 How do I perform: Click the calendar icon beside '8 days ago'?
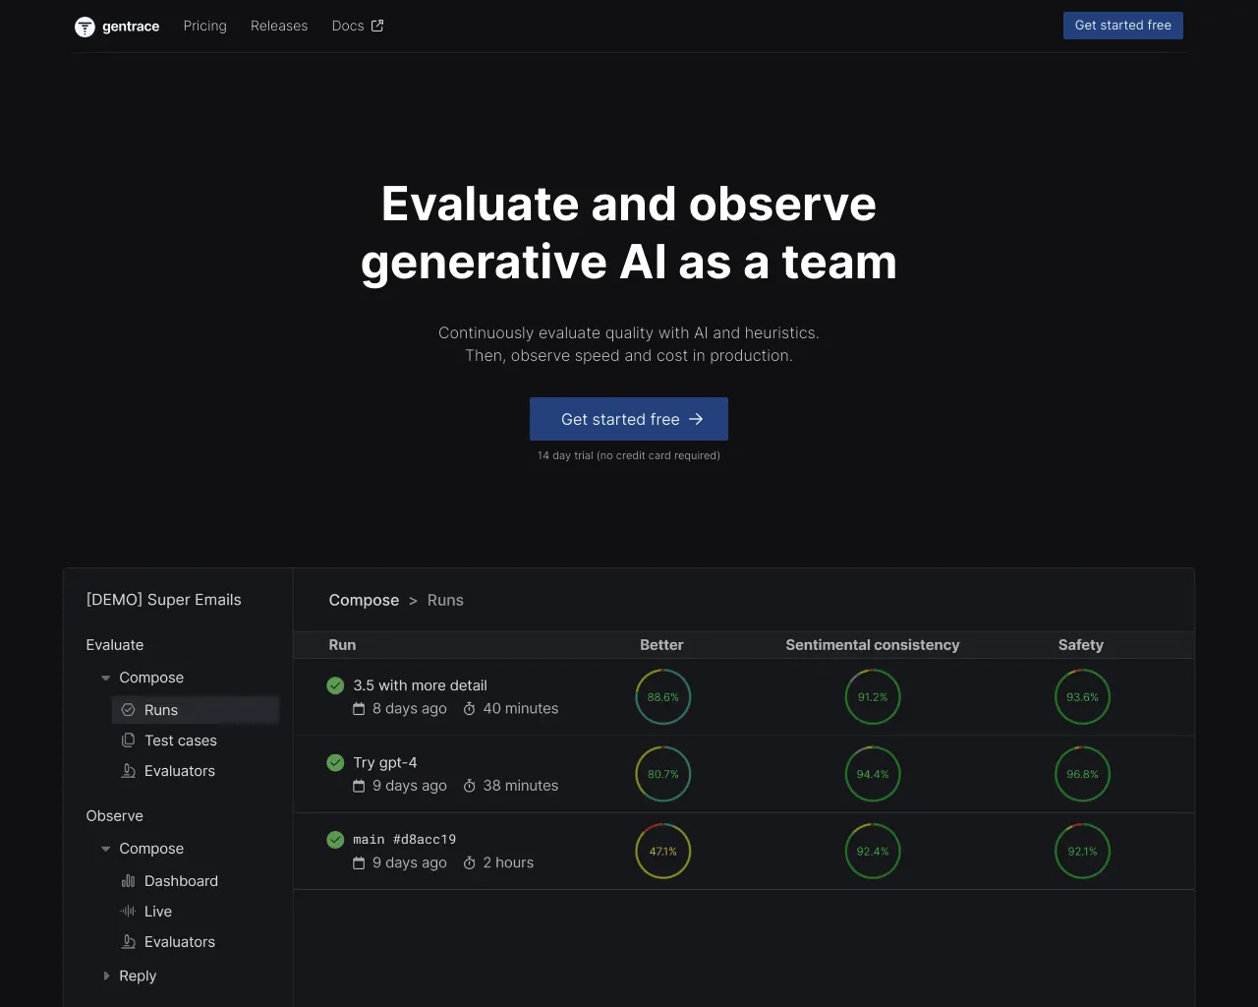point(359,708)
